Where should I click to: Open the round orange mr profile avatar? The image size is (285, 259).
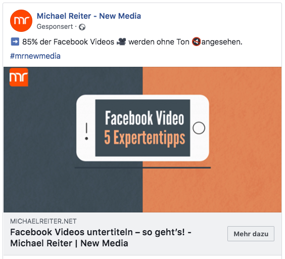(21, 21)
